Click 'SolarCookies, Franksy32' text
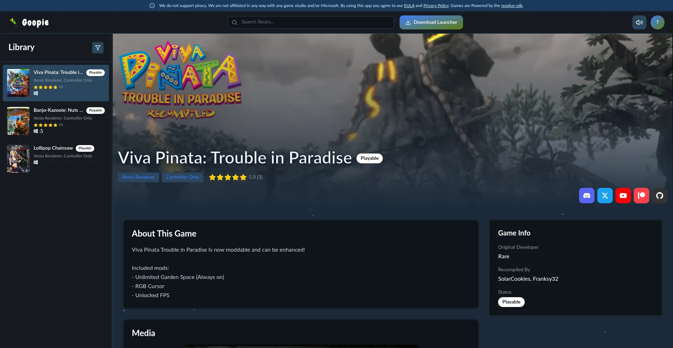The width and height of the screenshot is (673, 348). tap(528, 279)
